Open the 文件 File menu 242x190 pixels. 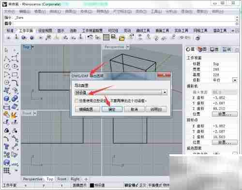(x=9, y=12)
